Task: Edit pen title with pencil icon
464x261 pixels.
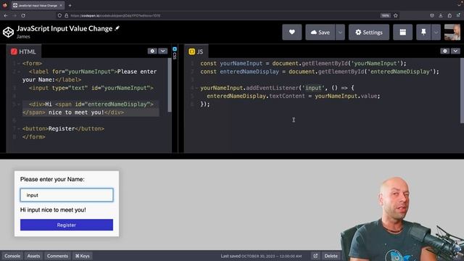Action: (117, 28)
